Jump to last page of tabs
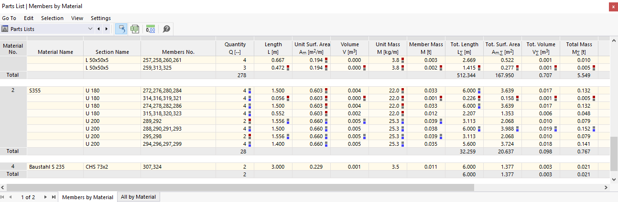The image size is (618, 202). [54, 197]
